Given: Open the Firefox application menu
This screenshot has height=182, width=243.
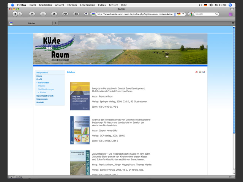Looking at the screenshot, I should coord(22,5).
